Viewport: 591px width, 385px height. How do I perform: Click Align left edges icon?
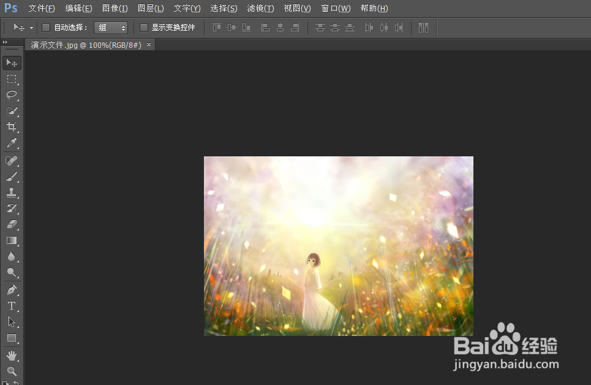pyautogui.click(x=265, y=27)
